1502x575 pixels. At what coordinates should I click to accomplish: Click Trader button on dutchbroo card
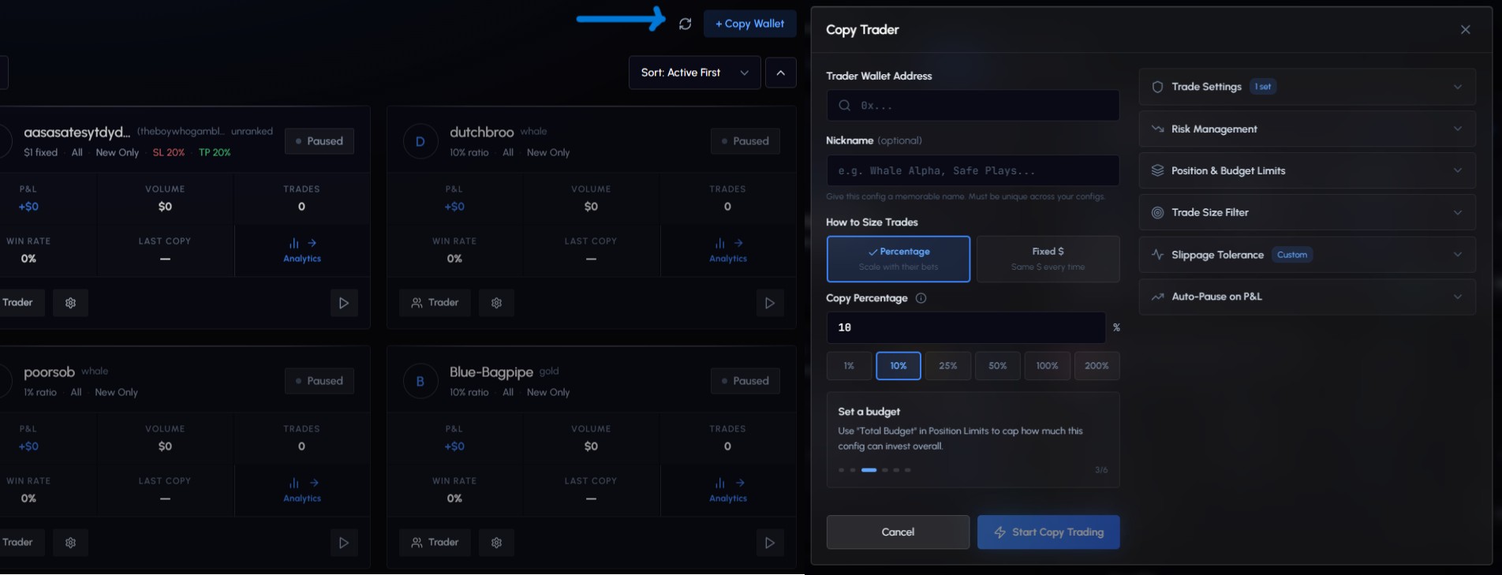(x=435, y=303)
